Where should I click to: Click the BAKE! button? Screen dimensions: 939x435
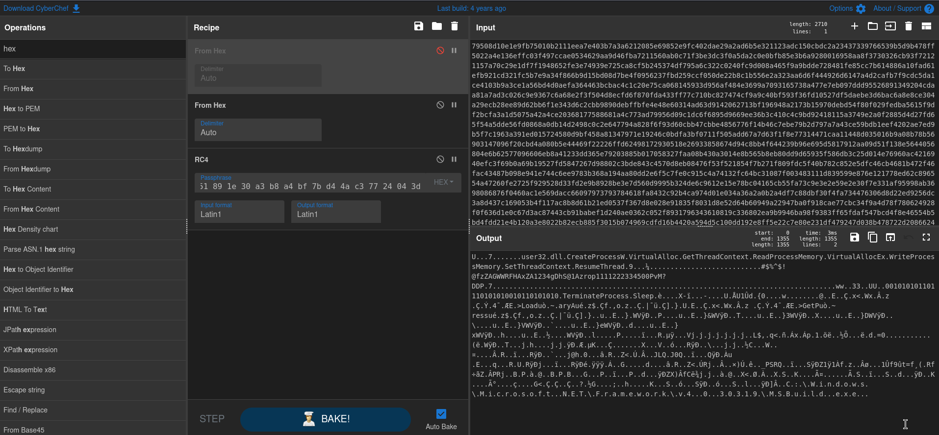point(326,419)
